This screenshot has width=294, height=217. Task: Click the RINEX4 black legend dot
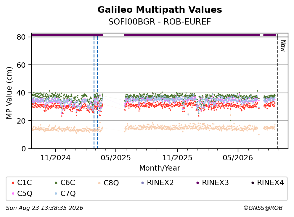pyautogui.click(x=253, y=183)
